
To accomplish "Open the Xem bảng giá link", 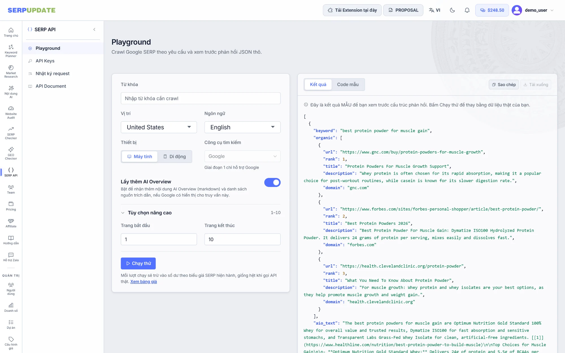I will click(144, 282).
